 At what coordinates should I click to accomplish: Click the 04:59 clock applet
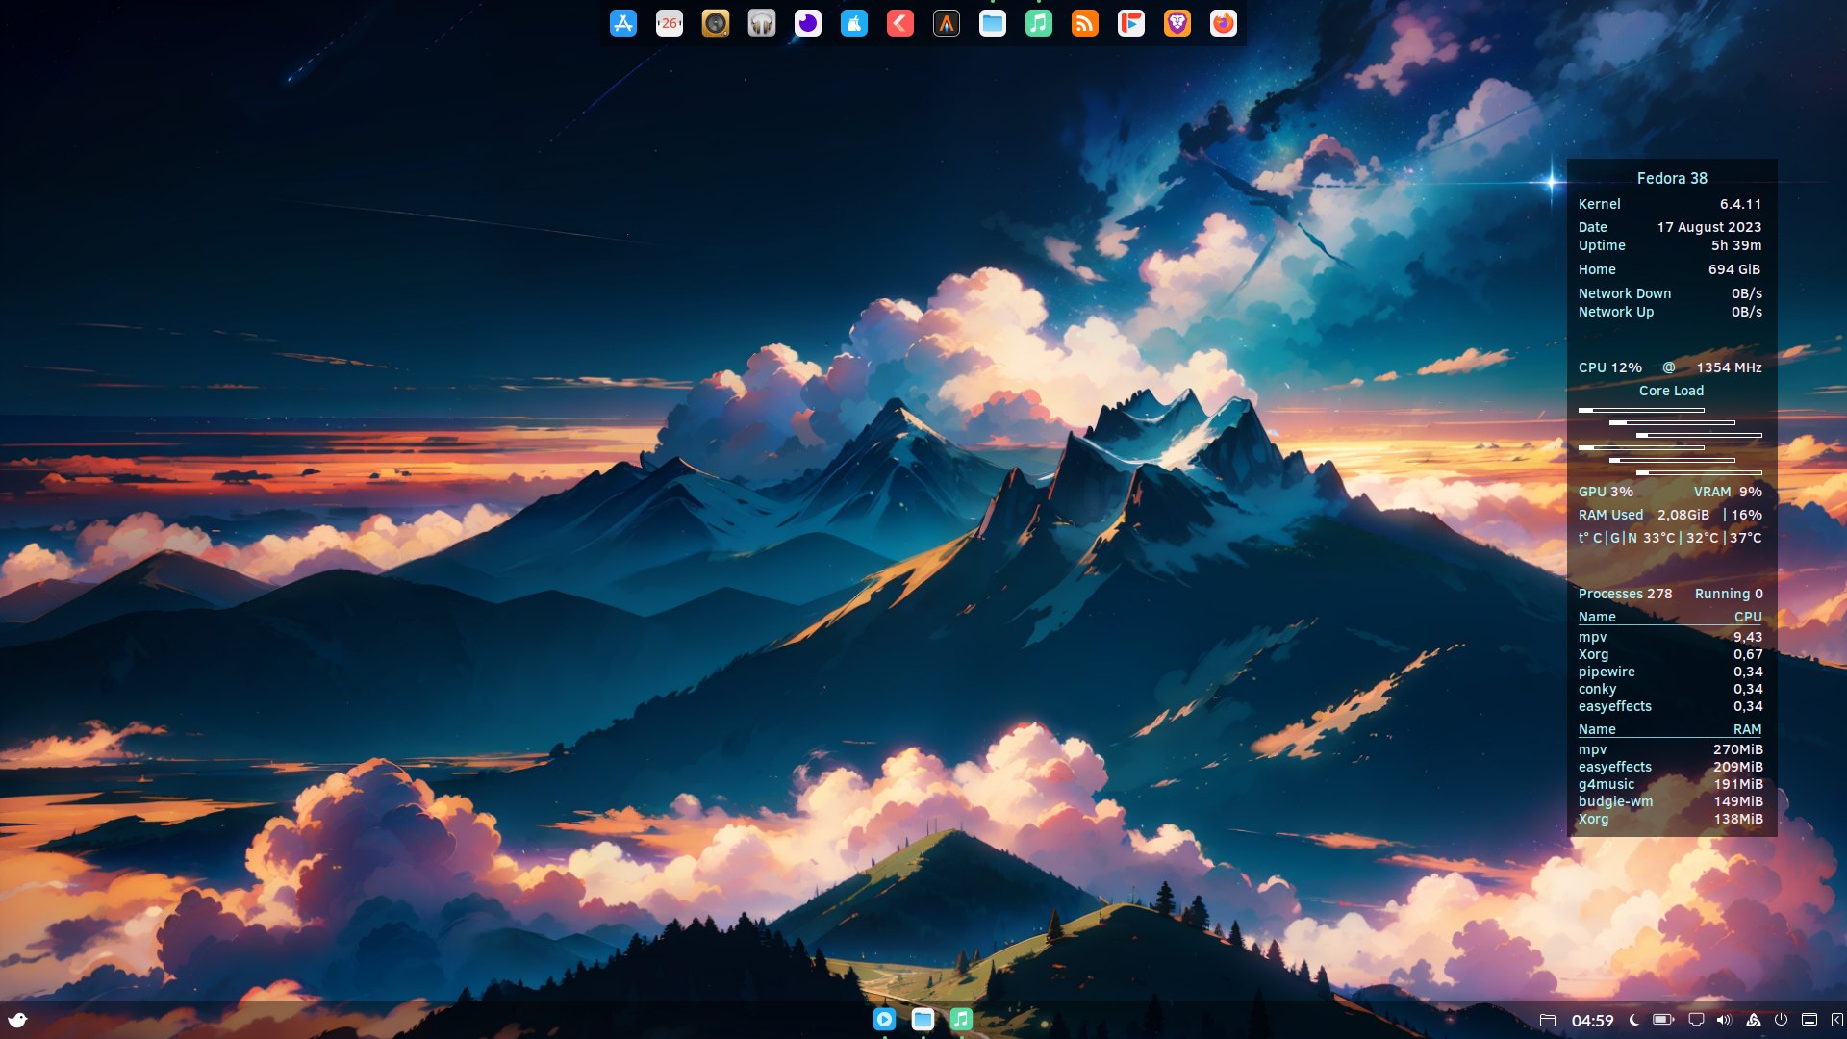(x=1592, y=1020)
